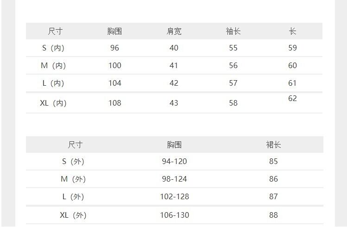Click the length value 62 cell
The width and height of the screenshot is (347, 227).
click(x=292, y=98)
